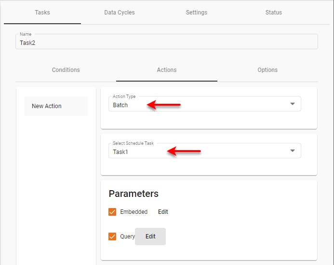Viewport: 334px width, 265px height.
Task: View the Status tab
Action: point(273,13)
